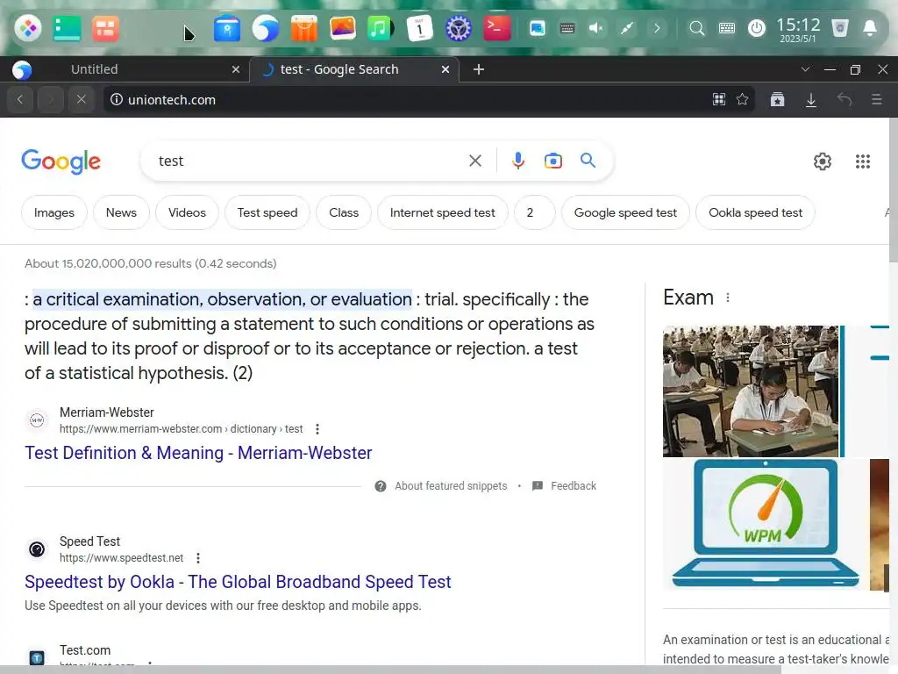Open the launcher in the top dock

tap(27, 28)
